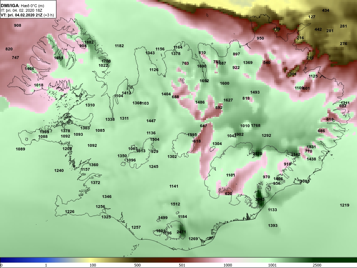Image resolution: width=357 pixels, height=268 pixels.
Task: Select the 1372 map value
Action: point(95,183)
